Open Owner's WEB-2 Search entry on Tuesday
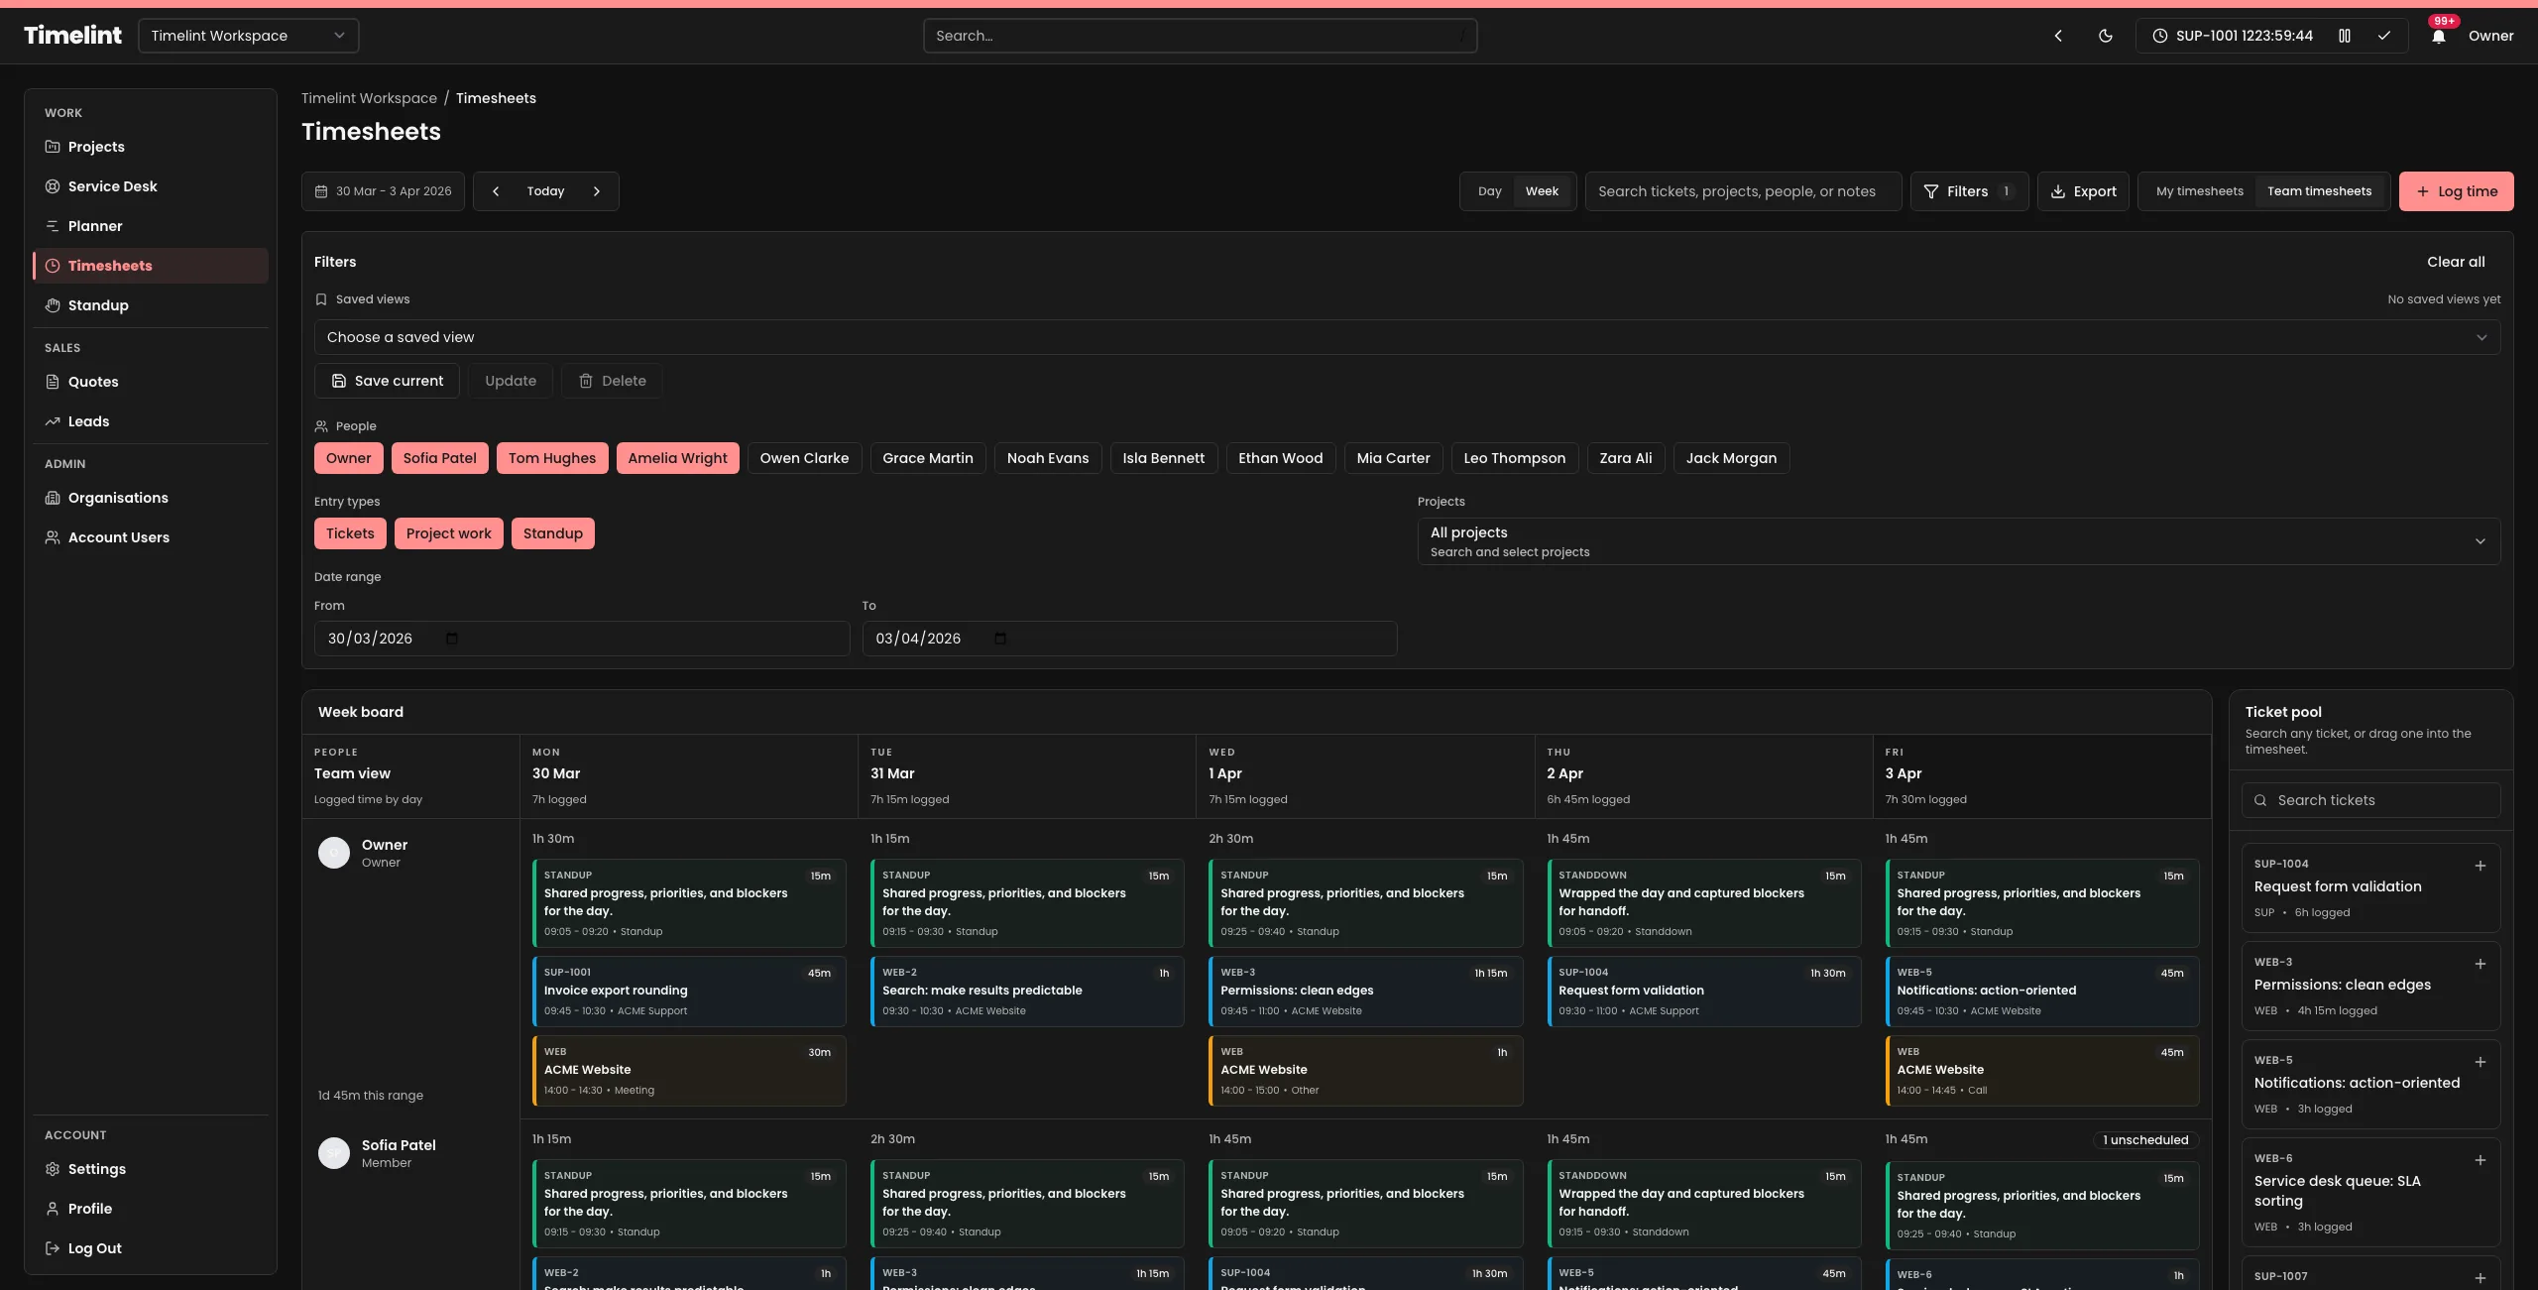This screenshot has height=1290, width=2538. pos(1027,992)
